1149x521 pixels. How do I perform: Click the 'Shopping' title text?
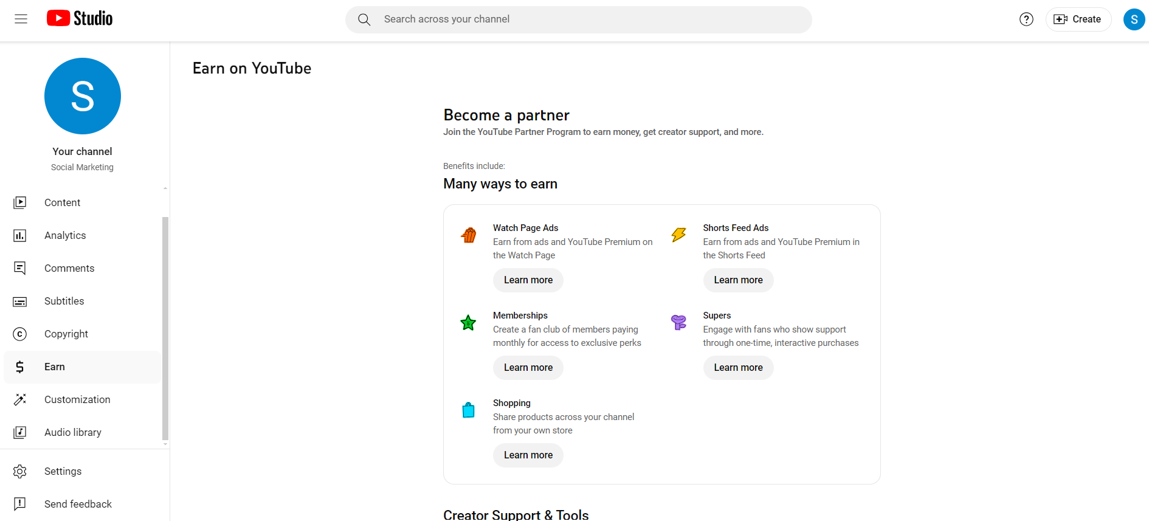pyautogui.click(x=512, y=403)
